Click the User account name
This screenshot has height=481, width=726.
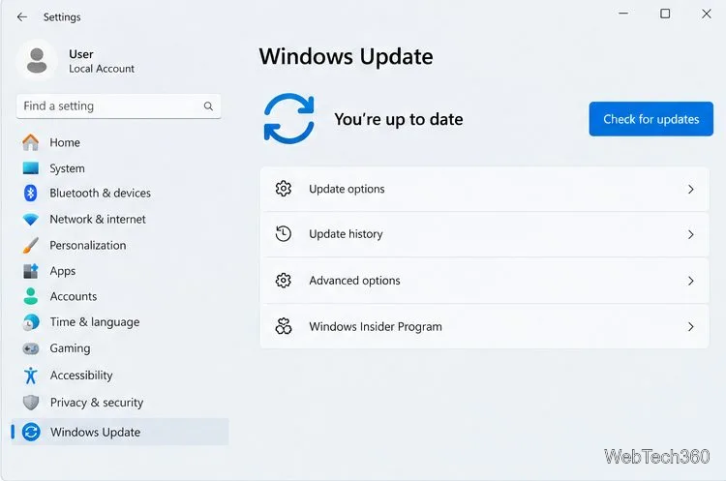pos(81,54)
